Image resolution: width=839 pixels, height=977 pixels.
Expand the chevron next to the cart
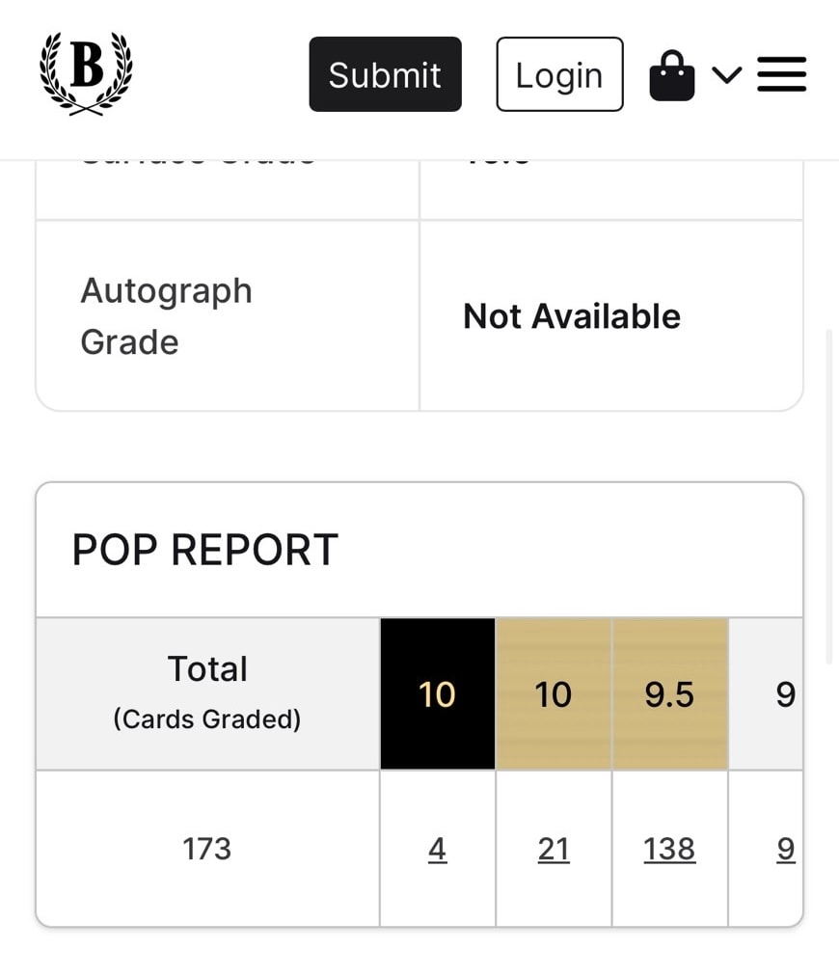coord(726,75)
